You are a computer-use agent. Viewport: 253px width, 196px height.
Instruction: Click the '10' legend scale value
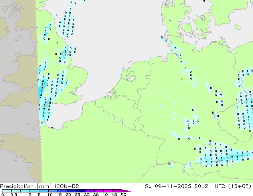[50, 194]
